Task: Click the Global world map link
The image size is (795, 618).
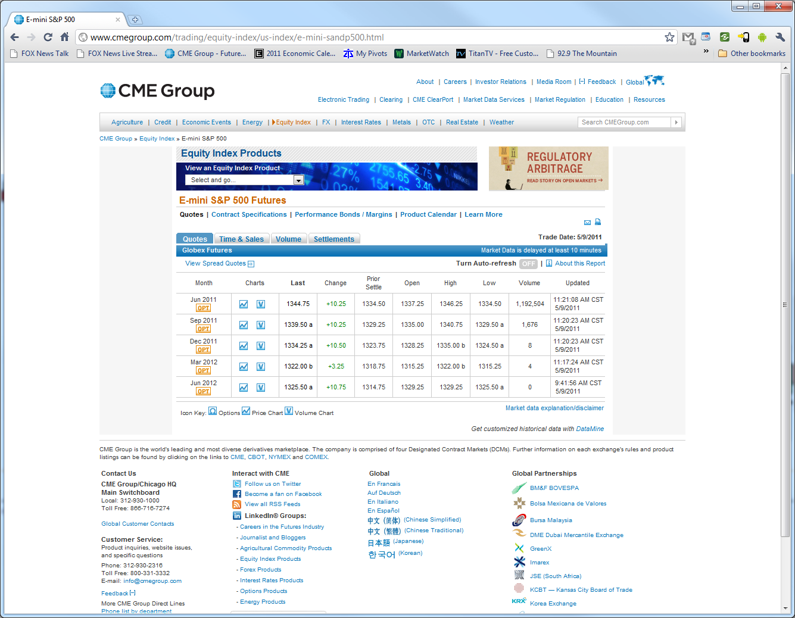Action: pos(645,81)
